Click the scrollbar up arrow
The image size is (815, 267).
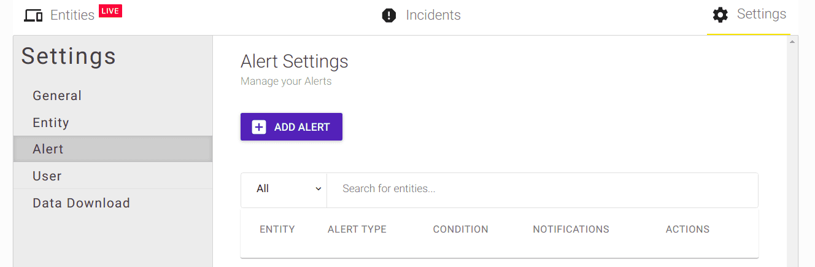(792, 42)
